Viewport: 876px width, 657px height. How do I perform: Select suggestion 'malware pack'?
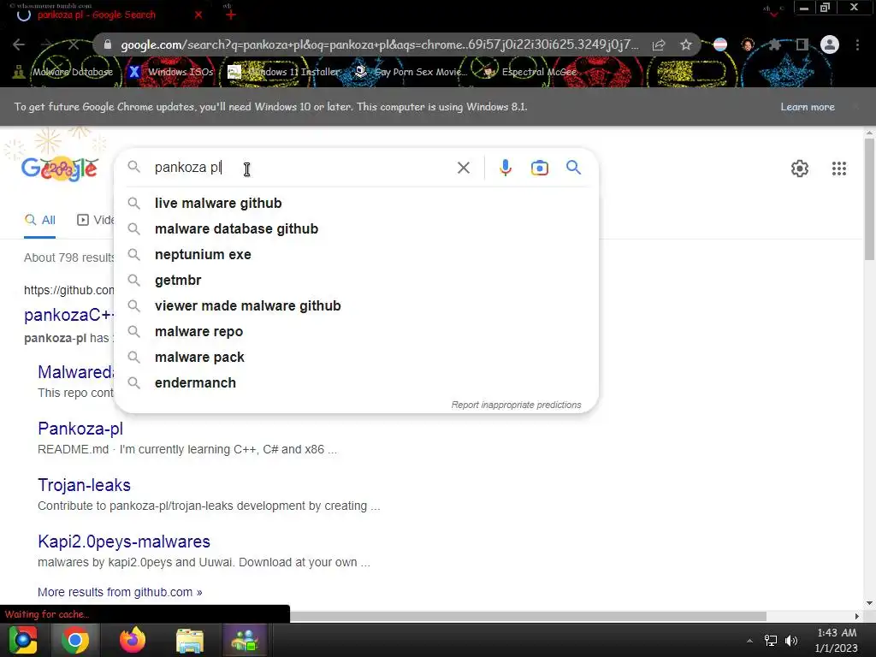(356, 358)
